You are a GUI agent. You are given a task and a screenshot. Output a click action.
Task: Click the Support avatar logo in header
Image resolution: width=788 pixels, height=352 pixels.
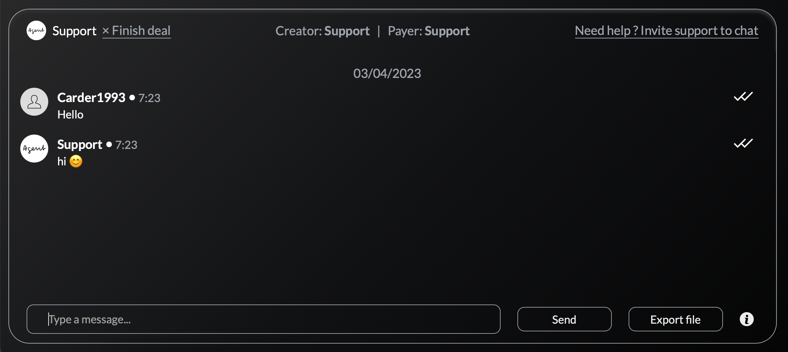pos(36,30)
